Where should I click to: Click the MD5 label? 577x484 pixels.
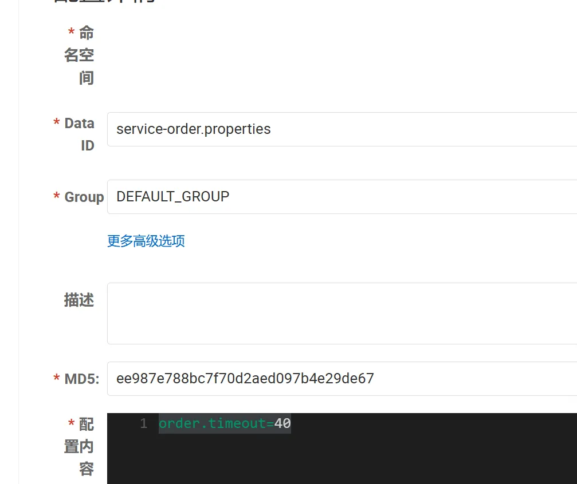point(82,379)
